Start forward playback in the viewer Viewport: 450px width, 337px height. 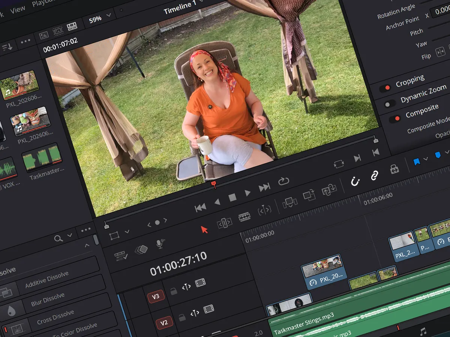pyautogui.click(x=247, y=193)
